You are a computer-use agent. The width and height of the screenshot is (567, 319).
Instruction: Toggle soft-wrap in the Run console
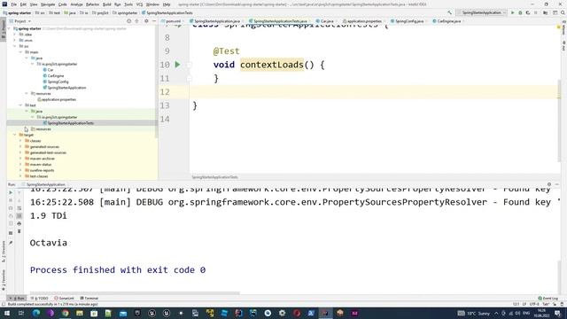click(x=19, y=208)
